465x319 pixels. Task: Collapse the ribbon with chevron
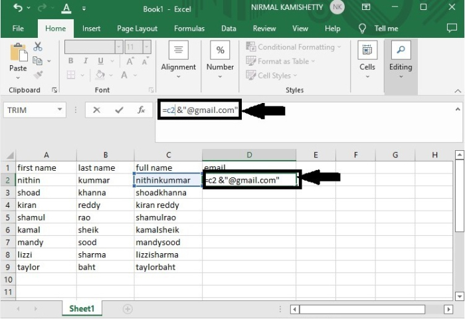(x=458, y=91)
